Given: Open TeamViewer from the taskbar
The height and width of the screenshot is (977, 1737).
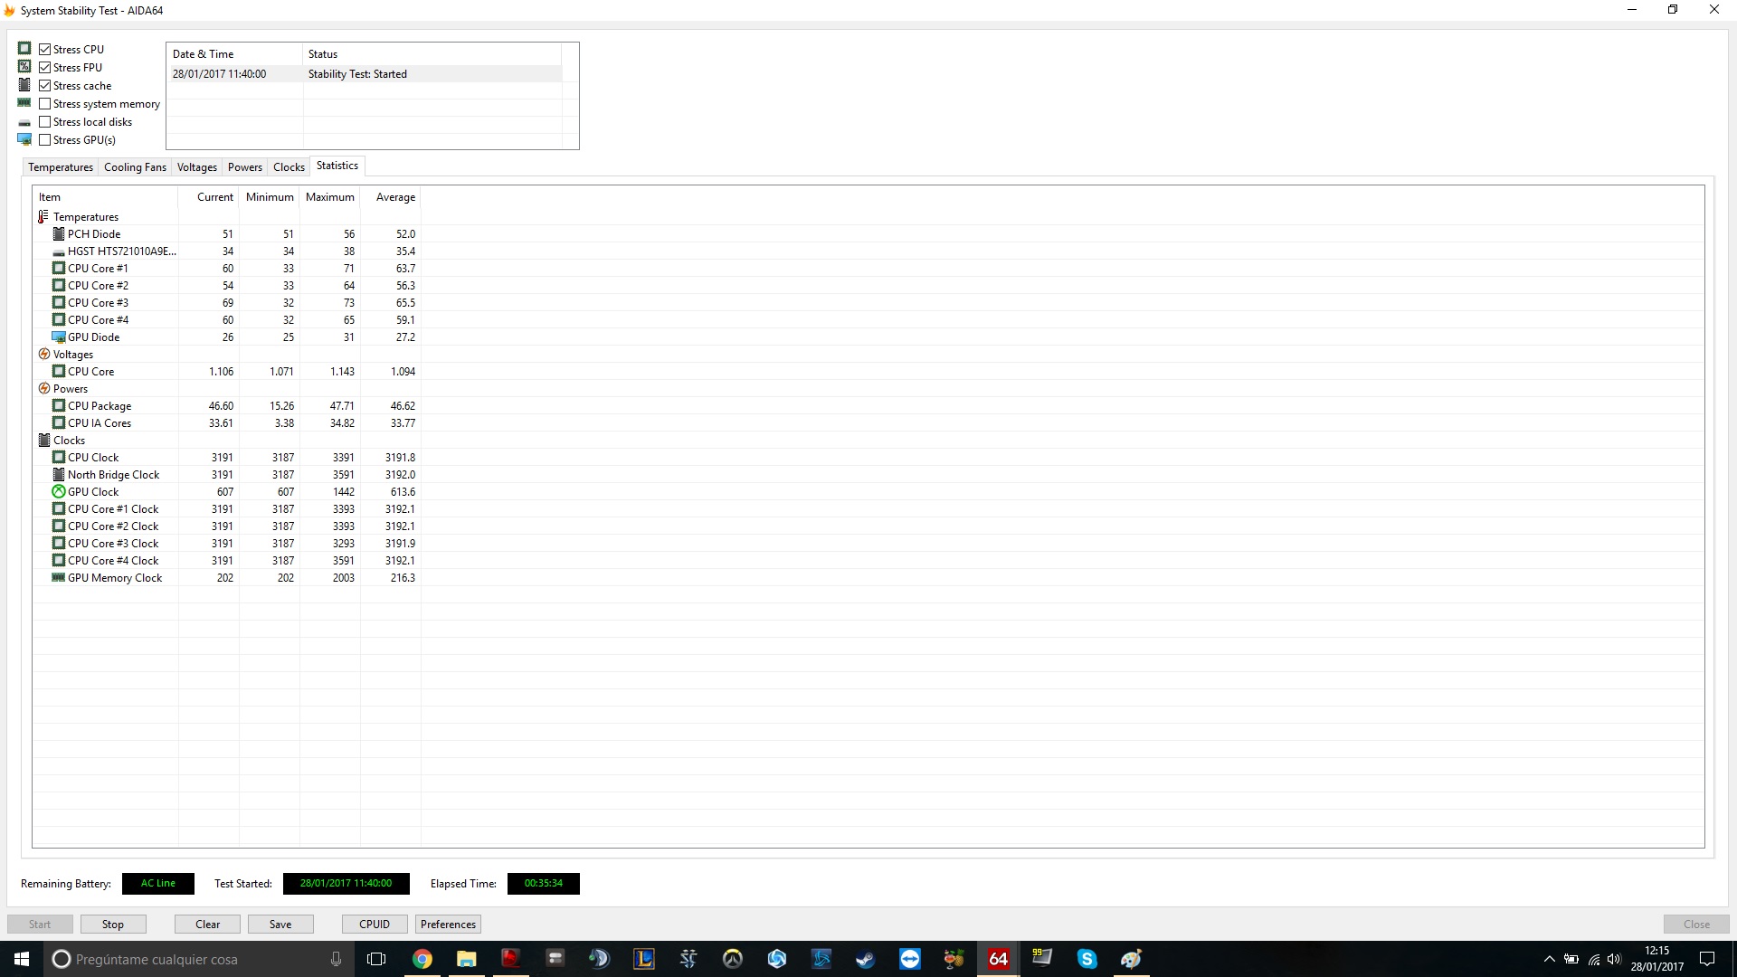Looking at the screenshot, I should click(910, 959).
